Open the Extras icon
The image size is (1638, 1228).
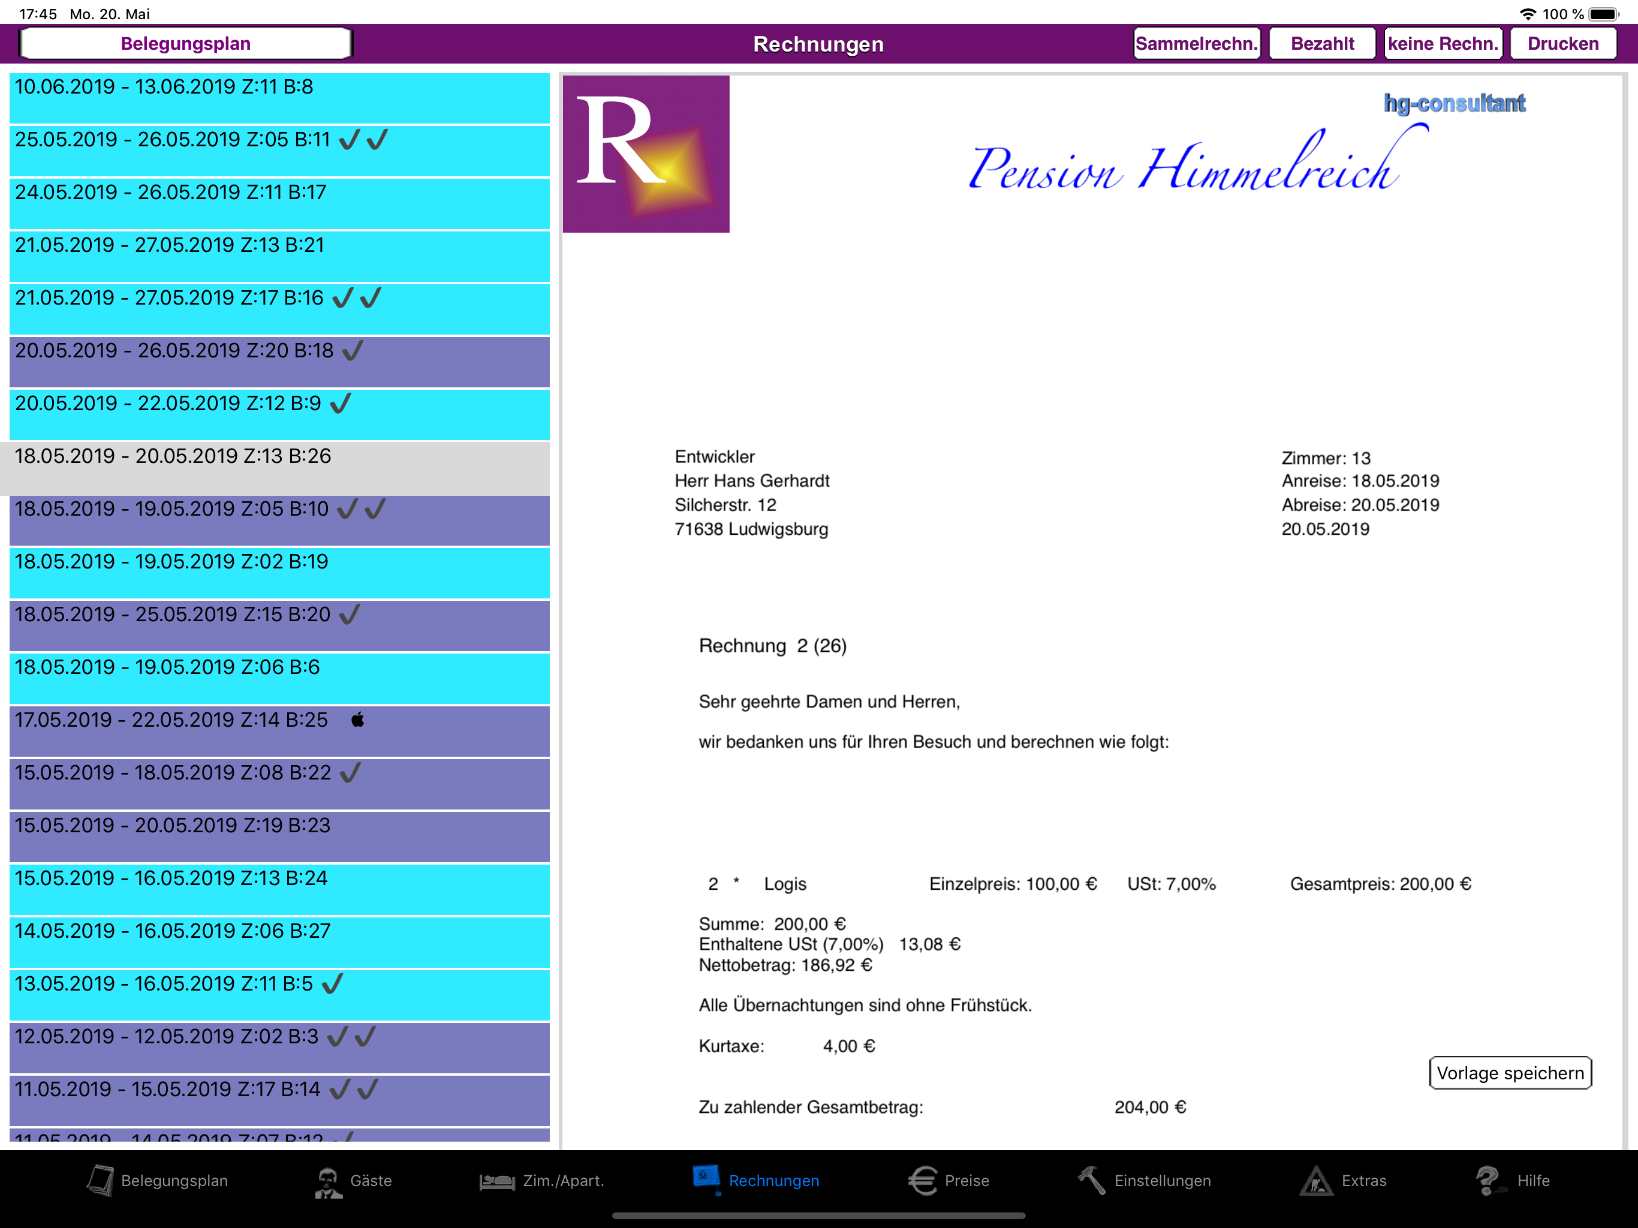pyautogui.click(x=1316, y=1181)
